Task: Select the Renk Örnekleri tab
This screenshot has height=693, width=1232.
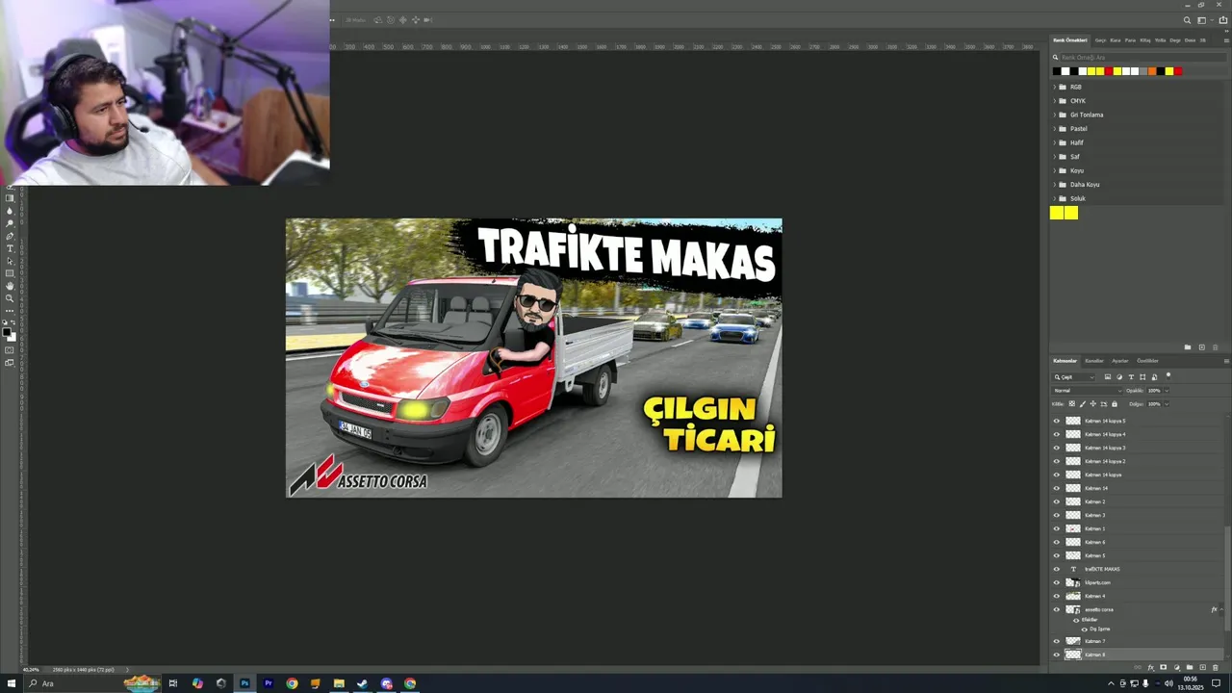Action: click(1070, 40)
